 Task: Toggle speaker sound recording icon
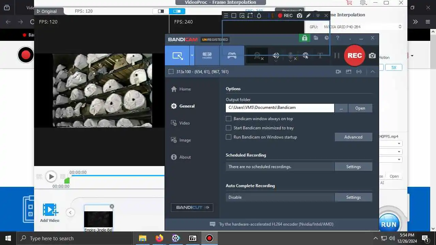(x=276, y=55)
